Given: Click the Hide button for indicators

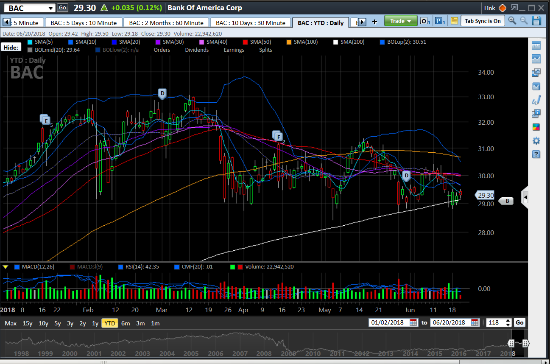Looking at the screenshot, I should click(11, 48).
